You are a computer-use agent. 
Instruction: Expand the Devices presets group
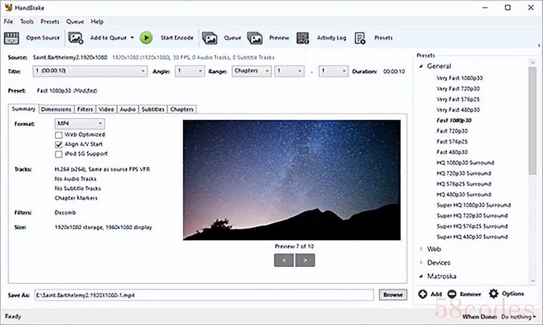click(421, 262)
